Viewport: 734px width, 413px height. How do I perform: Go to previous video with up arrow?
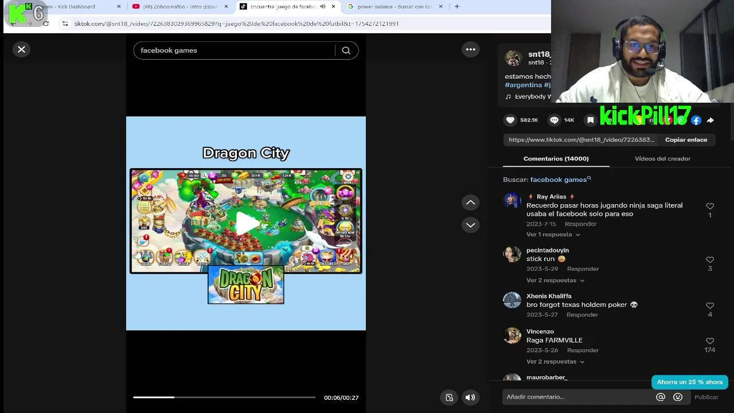click(470, 202)
